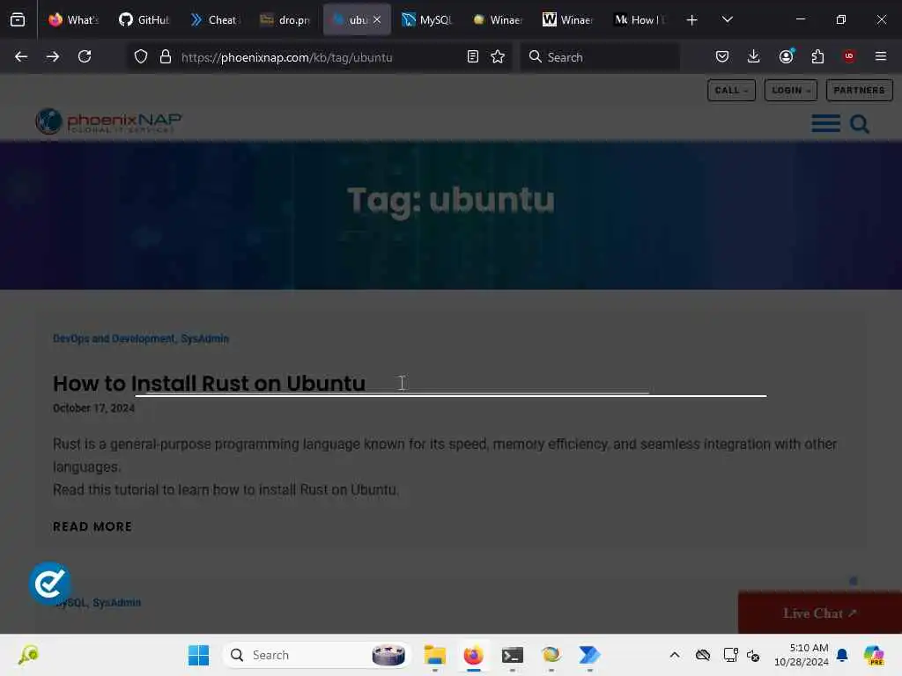Viewport: 902px width, 676px height.
Task: Switch to the first Winaero tab with yellow icon
Action: [x=497, y=20]
